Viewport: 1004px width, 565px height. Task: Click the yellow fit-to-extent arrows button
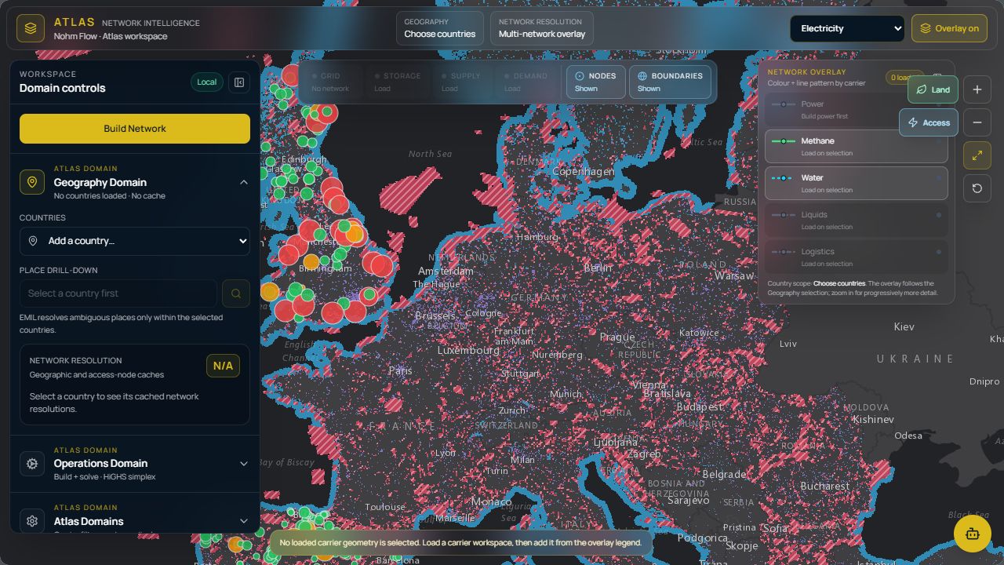[x=977, y=155]
